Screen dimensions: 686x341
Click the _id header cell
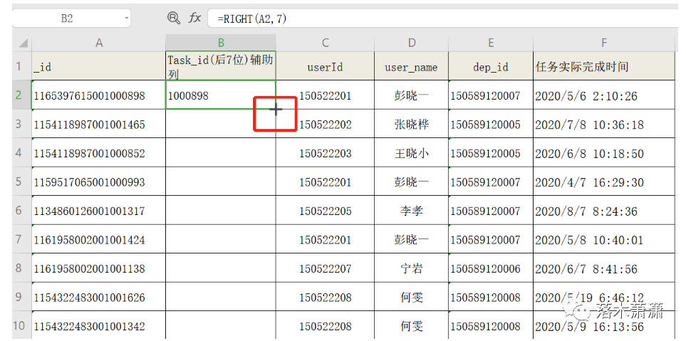(99, 66)
